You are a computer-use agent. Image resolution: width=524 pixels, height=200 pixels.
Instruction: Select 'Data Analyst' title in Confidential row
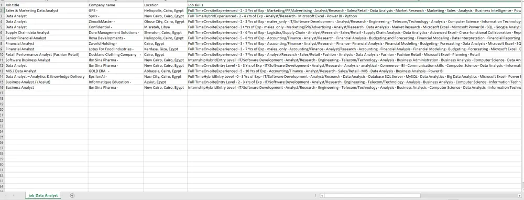coord(47,27)
